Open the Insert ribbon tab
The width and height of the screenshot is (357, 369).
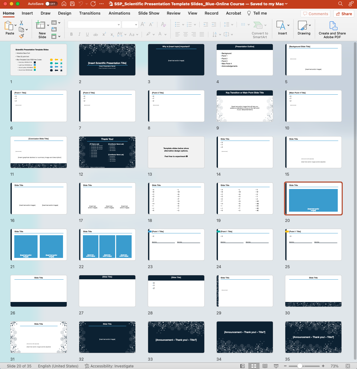coord(27,13)
